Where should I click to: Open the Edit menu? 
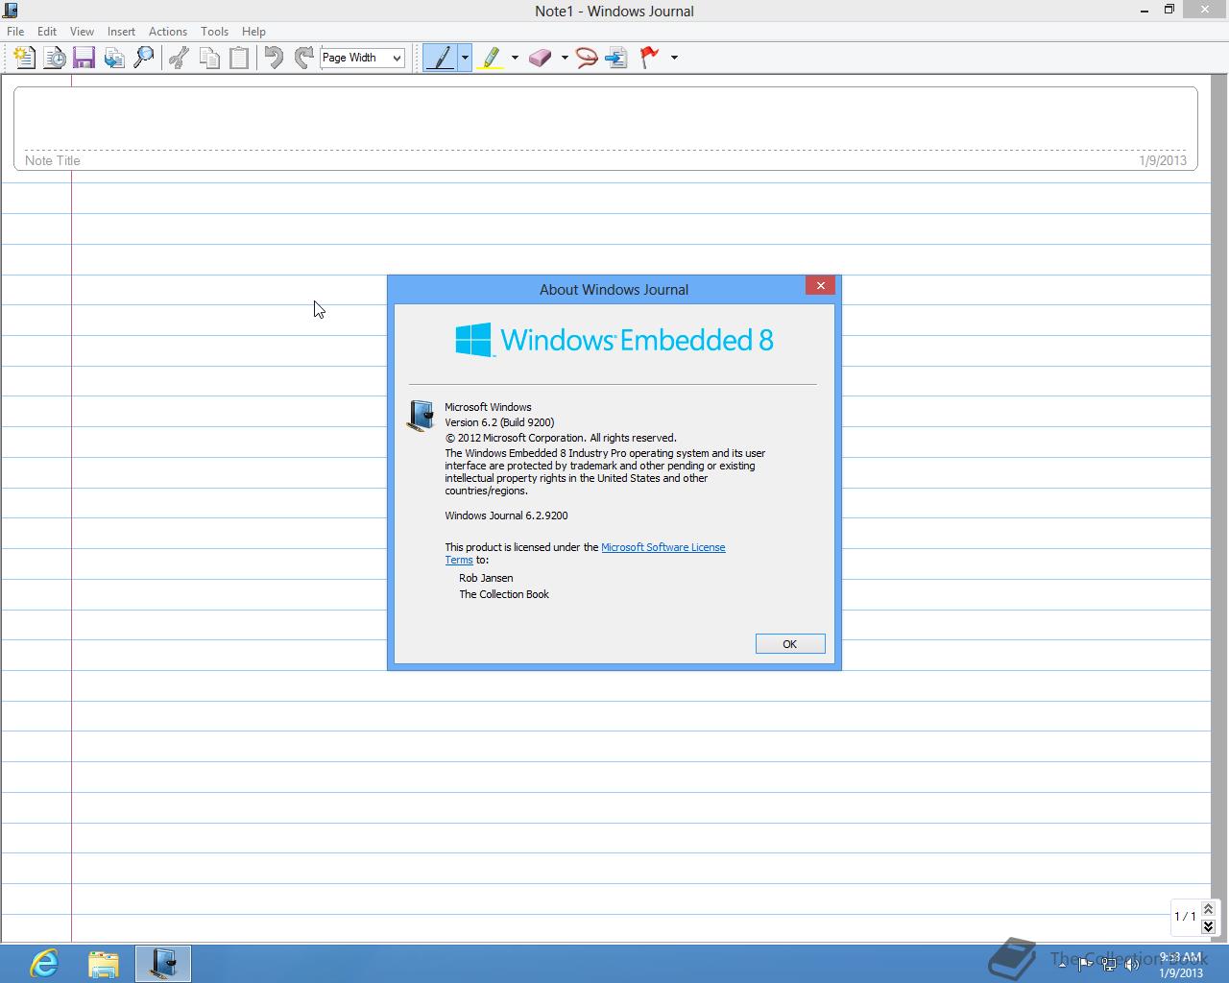pyautogui.click(x=47, y=32)
